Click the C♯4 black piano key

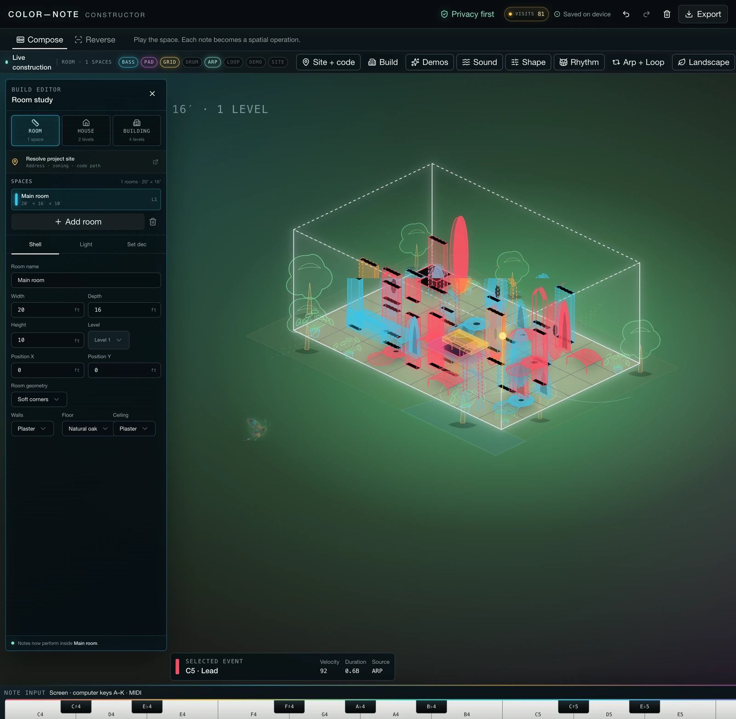click(x=76, y=706)
